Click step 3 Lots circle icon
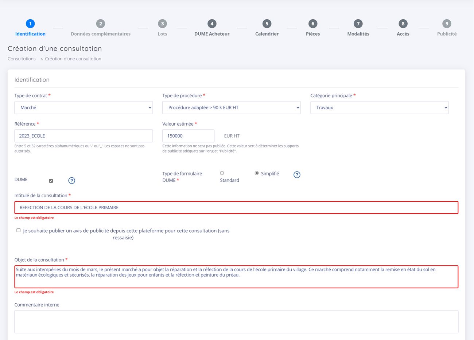Image resolution: width=474 pixels, height=340 pixels. [x=162, y=24]
